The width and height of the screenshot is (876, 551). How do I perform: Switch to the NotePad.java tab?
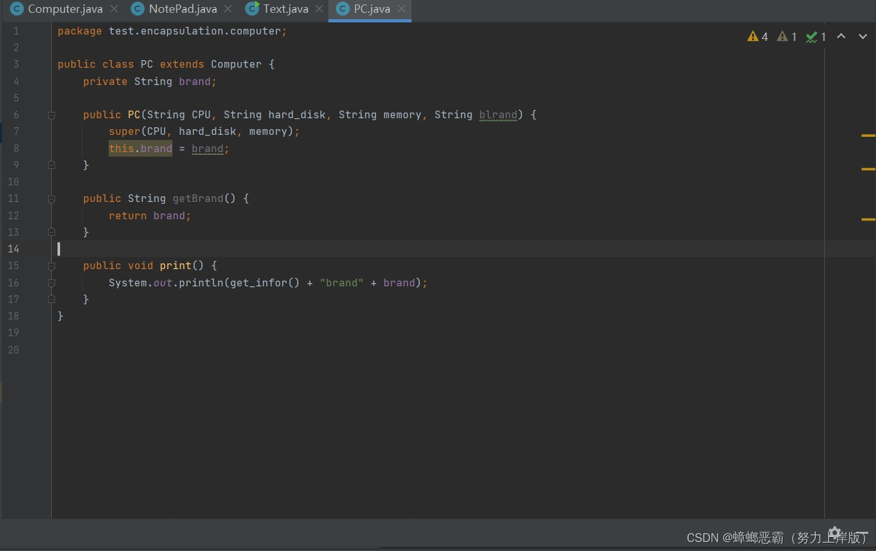point(183,9)
